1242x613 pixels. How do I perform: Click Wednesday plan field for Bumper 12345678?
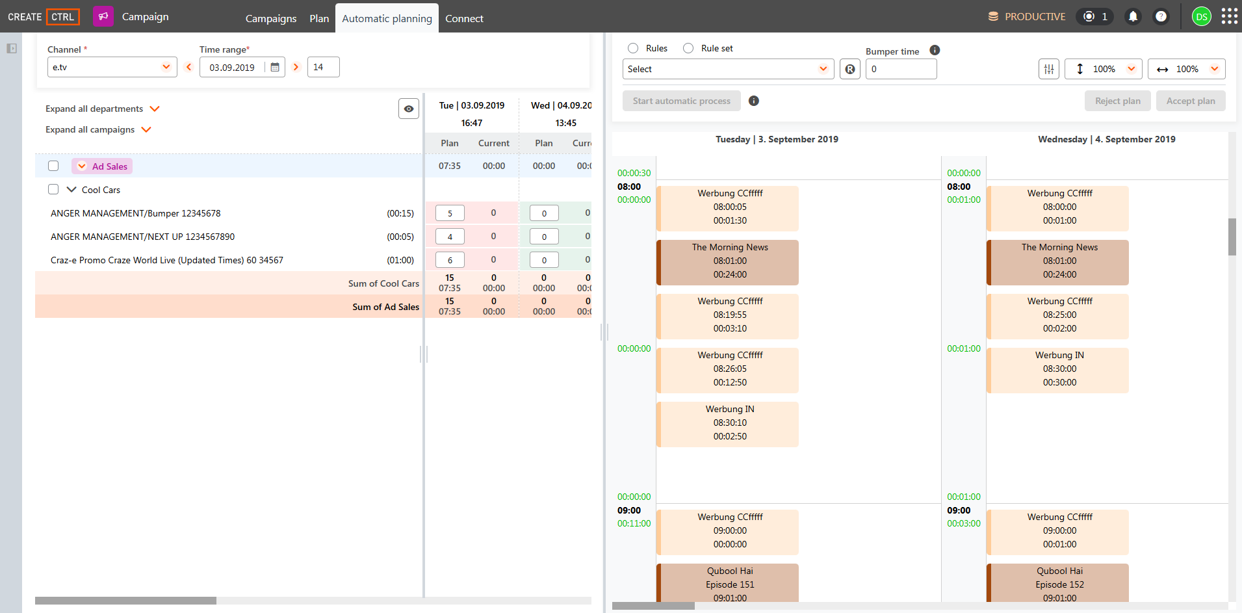(544, 213)
